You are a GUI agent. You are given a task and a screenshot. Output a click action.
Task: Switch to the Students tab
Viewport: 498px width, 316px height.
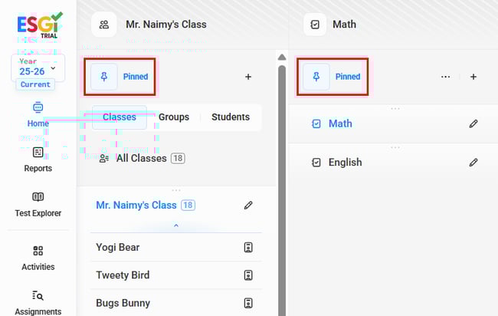(x=231, y=117)
